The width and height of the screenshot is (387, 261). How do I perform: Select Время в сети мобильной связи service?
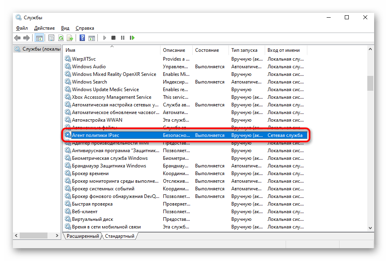pos(185,227)
